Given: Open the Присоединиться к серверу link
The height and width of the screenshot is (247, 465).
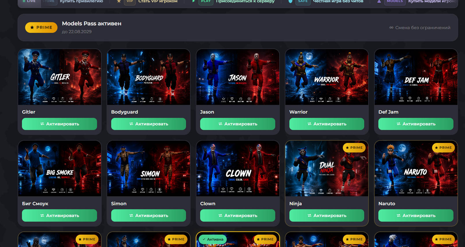Looking at the screenshot, I should tap(245, 1).
